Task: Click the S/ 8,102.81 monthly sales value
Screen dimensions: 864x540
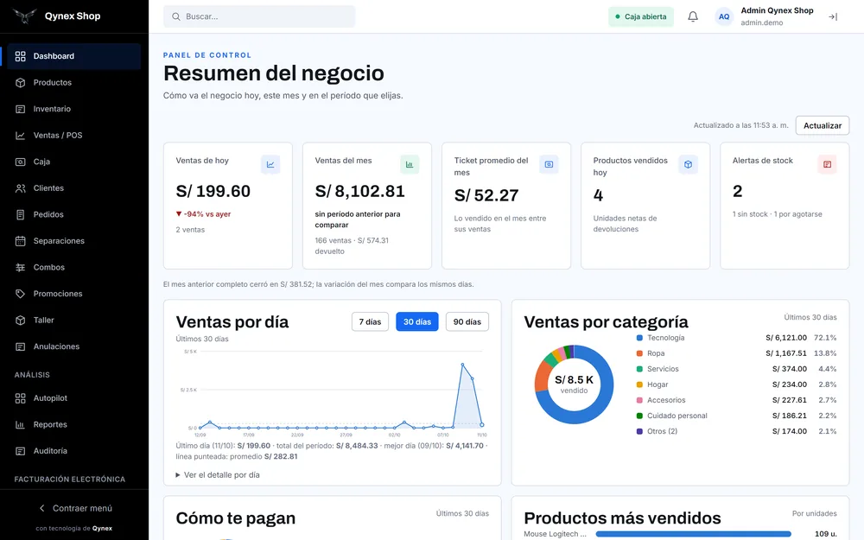Action: coord(359,191)
